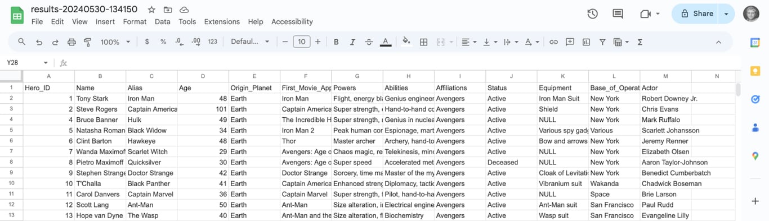This screenshot has width=769, height=221.
Task: Increase decimal places
Action: [196, 42]
